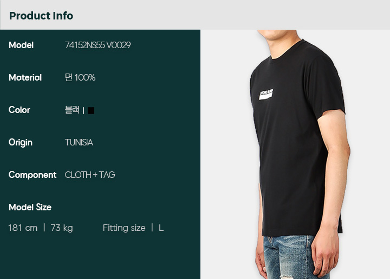Click the Fitting size label
The image size is (390, 279).
pos(124,228)
